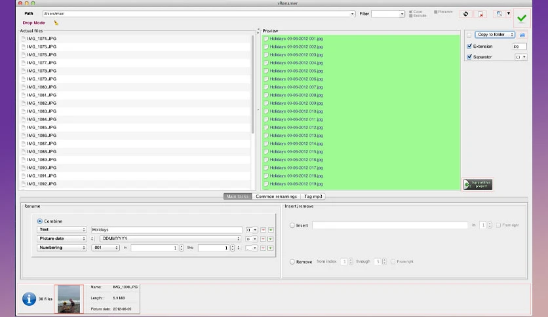Open the Path dropdown arrow
This screenshot has width=548, height=317.
pos(352,14)
